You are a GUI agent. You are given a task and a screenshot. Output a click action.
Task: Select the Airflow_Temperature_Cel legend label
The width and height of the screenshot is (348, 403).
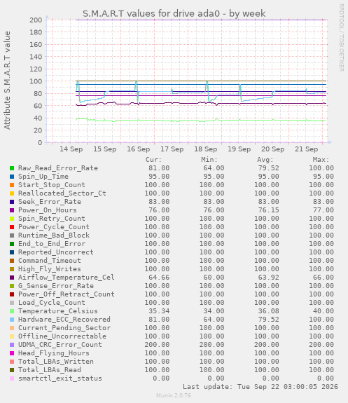pos(67,278)
